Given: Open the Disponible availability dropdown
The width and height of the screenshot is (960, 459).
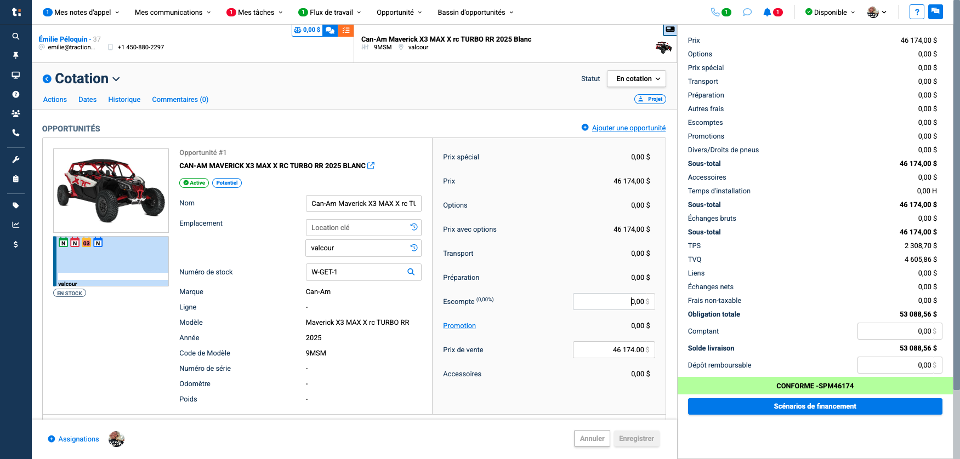Looking at the screenshot, I should click(x=830, y=12).
